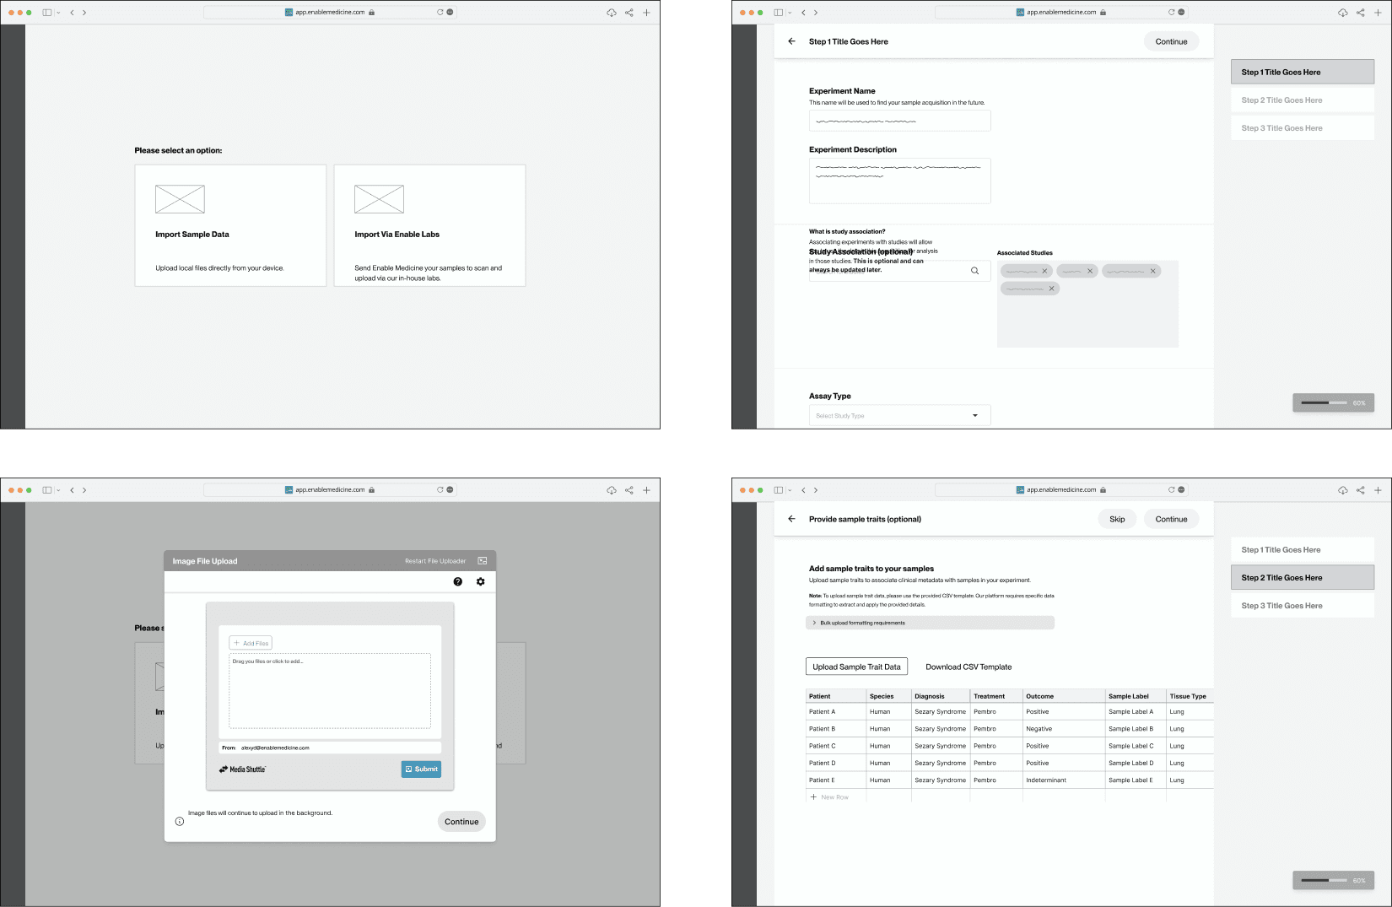
Task: Click info icon beside background upload notice
Action: pos(180,821)
